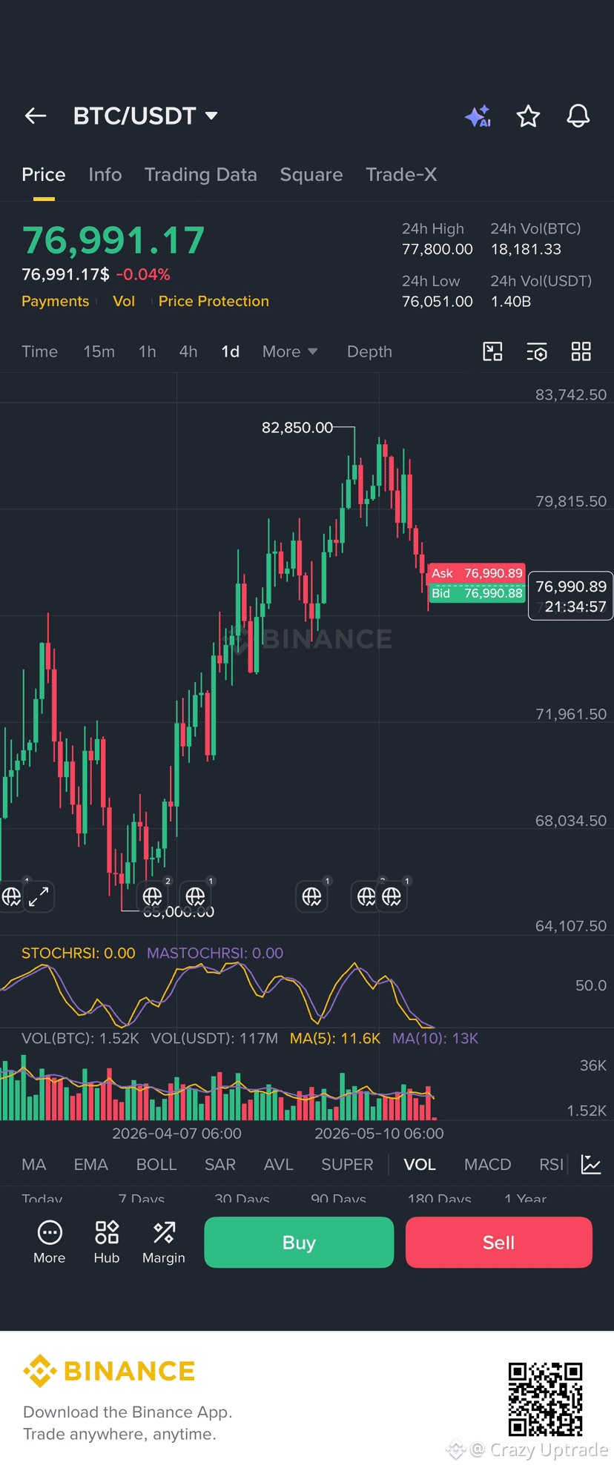
Task: Select the 15m interval
Action: (x=99, y=351)
